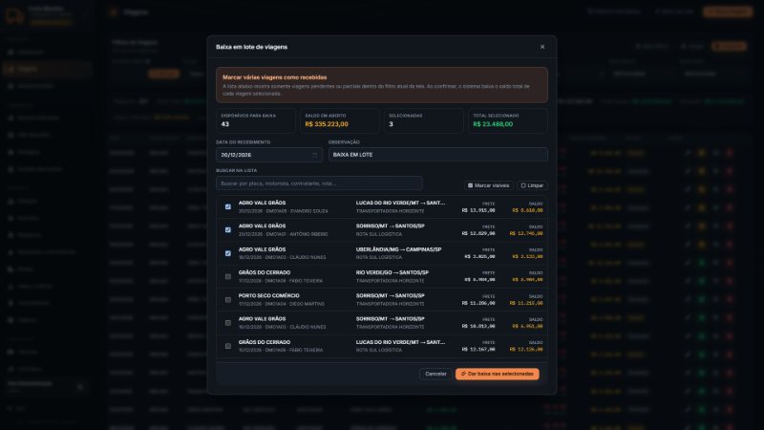Confirm with Dar baixa nas selecionadas
This screenshot has width=764, height=430.
497,374
